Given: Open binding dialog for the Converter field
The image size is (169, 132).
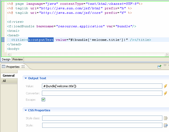Looking at the screenshot, I should click(166, 93).
